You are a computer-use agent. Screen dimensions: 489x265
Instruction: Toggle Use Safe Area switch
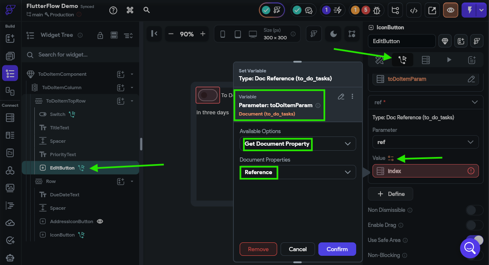coord(475,240)
